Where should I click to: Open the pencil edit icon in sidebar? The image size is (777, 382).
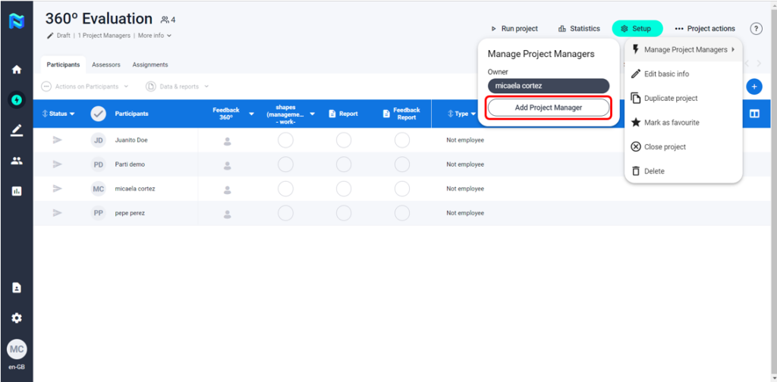click(x=16, y=130)
